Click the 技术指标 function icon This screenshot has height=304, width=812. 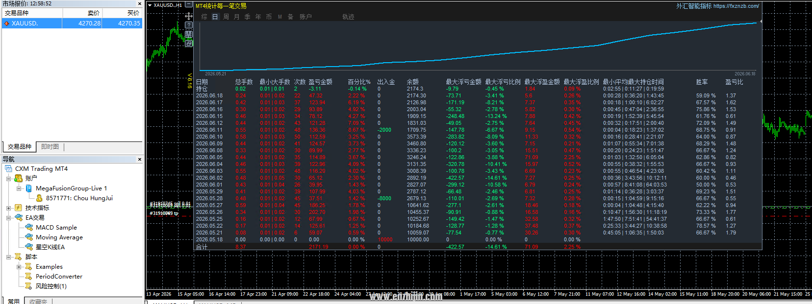18,208
